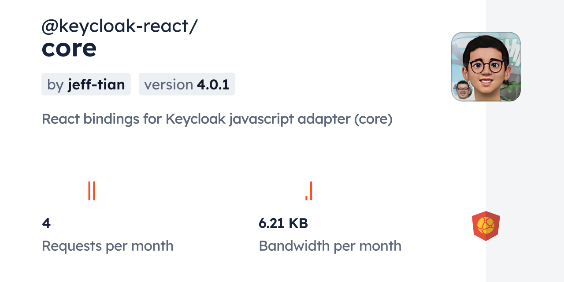Screen dimensions: 564x282
Task: Click the small inset avatar photo
Action: pos(463,90)
